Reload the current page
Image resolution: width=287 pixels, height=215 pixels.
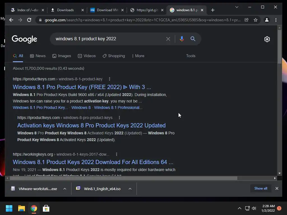(29, 20)
